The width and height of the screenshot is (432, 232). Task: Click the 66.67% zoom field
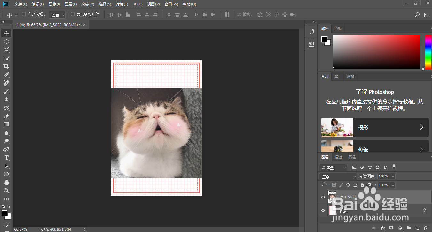point(20,229)
